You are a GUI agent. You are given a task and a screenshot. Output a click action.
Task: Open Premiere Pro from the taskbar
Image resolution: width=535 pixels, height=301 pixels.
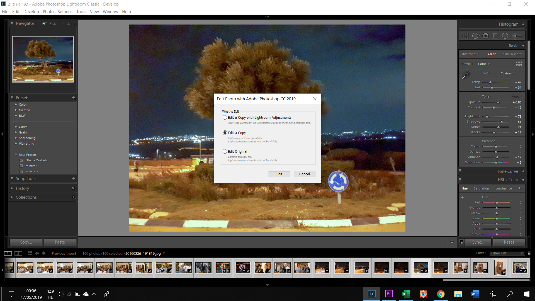click(389, 294)
